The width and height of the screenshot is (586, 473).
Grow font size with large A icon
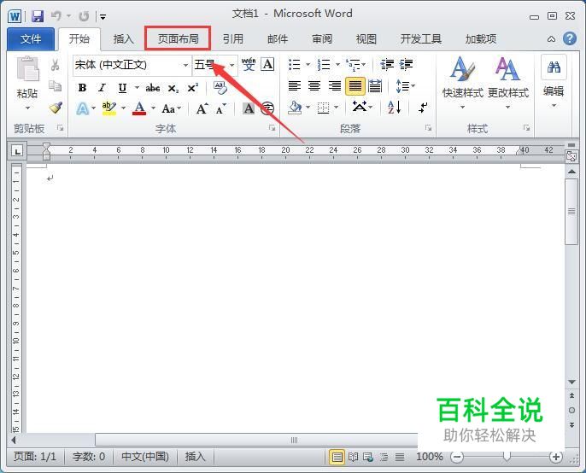[x=202, y=108]
